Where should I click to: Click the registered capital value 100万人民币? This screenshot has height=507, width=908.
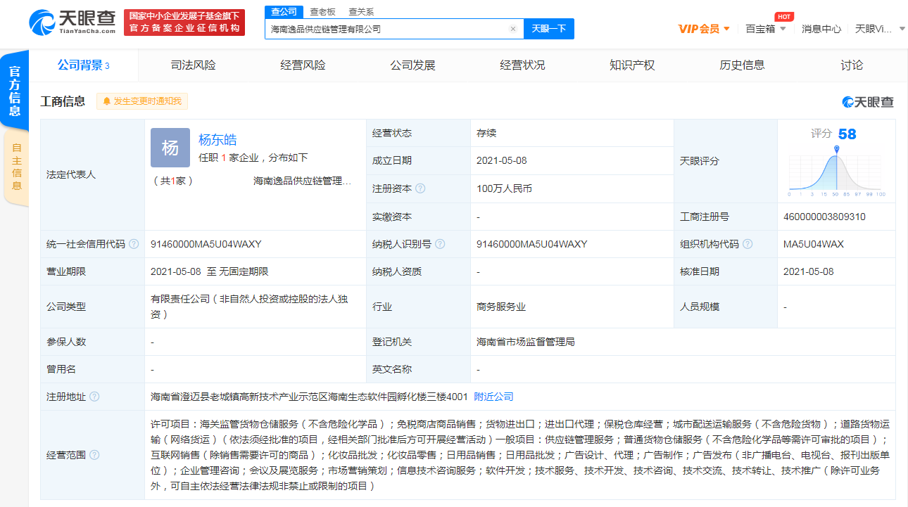[504, 188]
